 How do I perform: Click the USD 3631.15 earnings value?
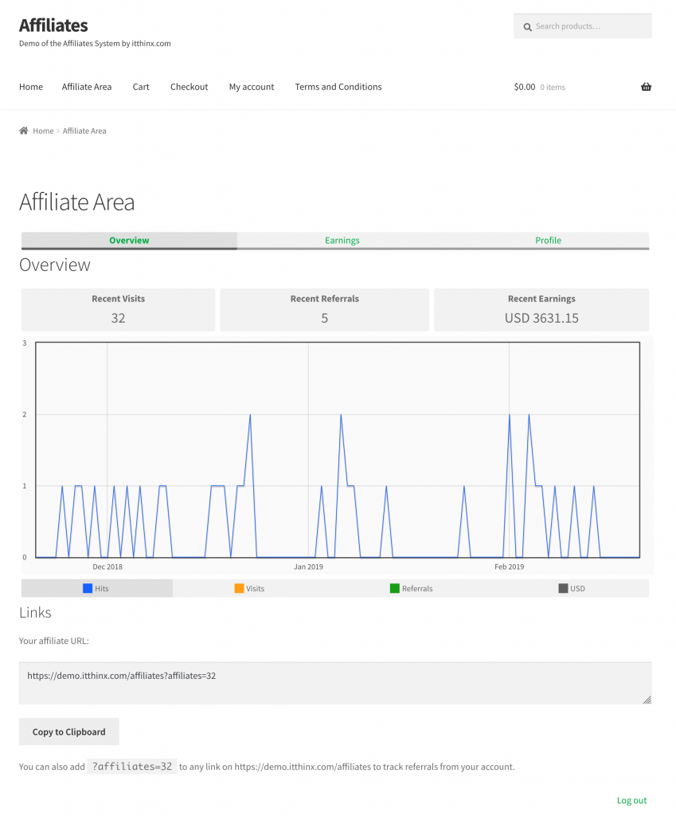coord(541,318)
